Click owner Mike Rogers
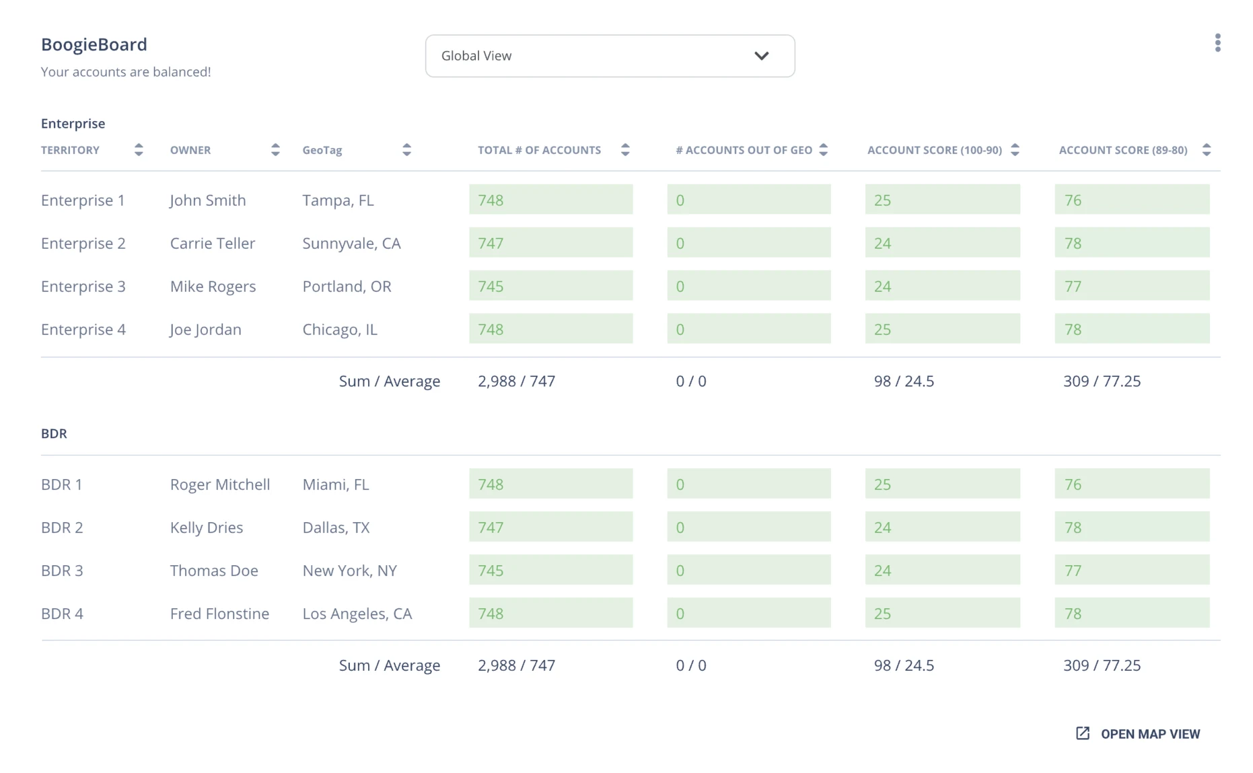The width and height of the screenshot is (1253, 773). click(x=213, y=286)
